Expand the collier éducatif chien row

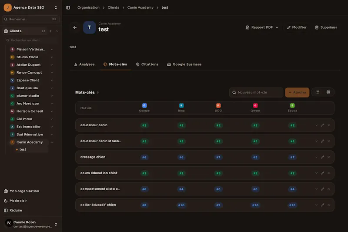(317, 205)
